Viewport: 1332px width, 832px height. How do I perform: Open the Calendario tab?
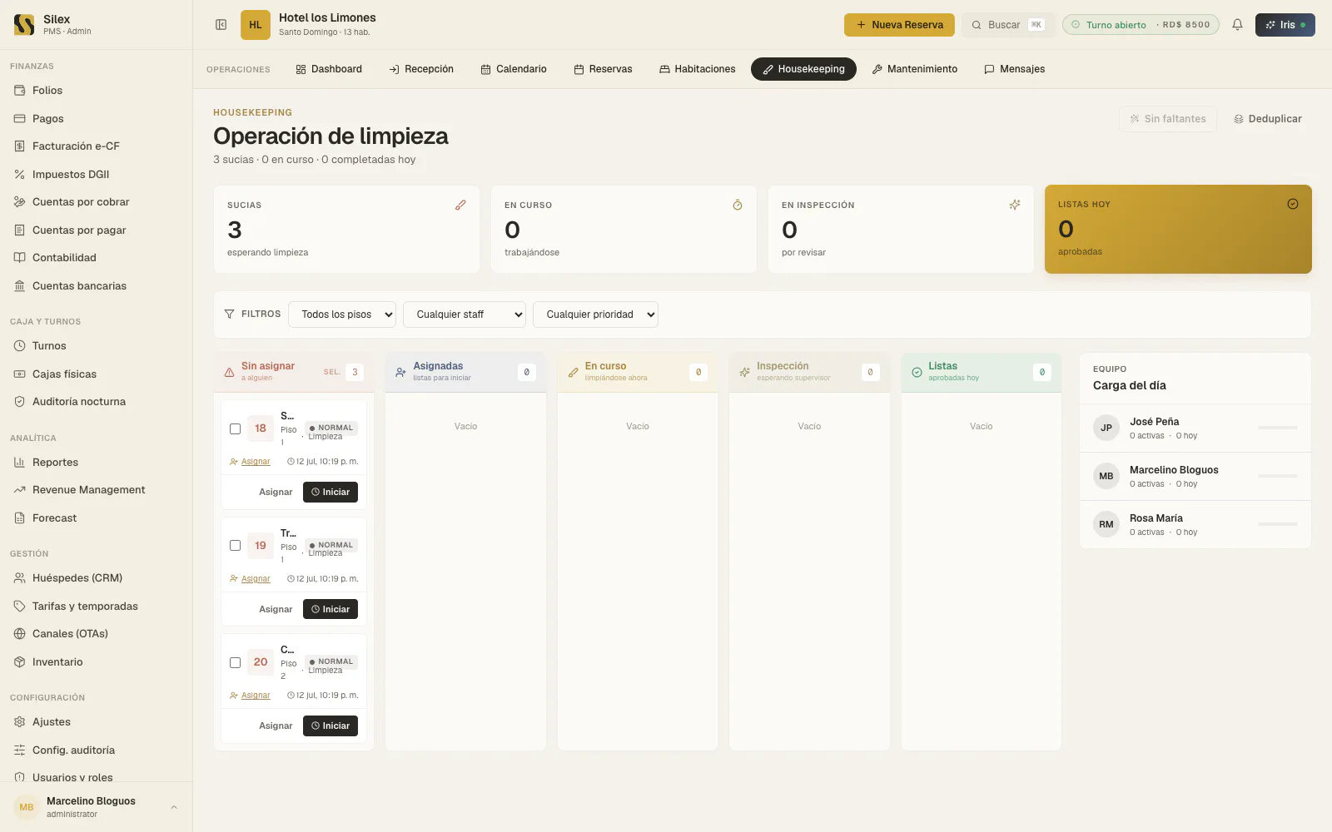pos(514,69)
